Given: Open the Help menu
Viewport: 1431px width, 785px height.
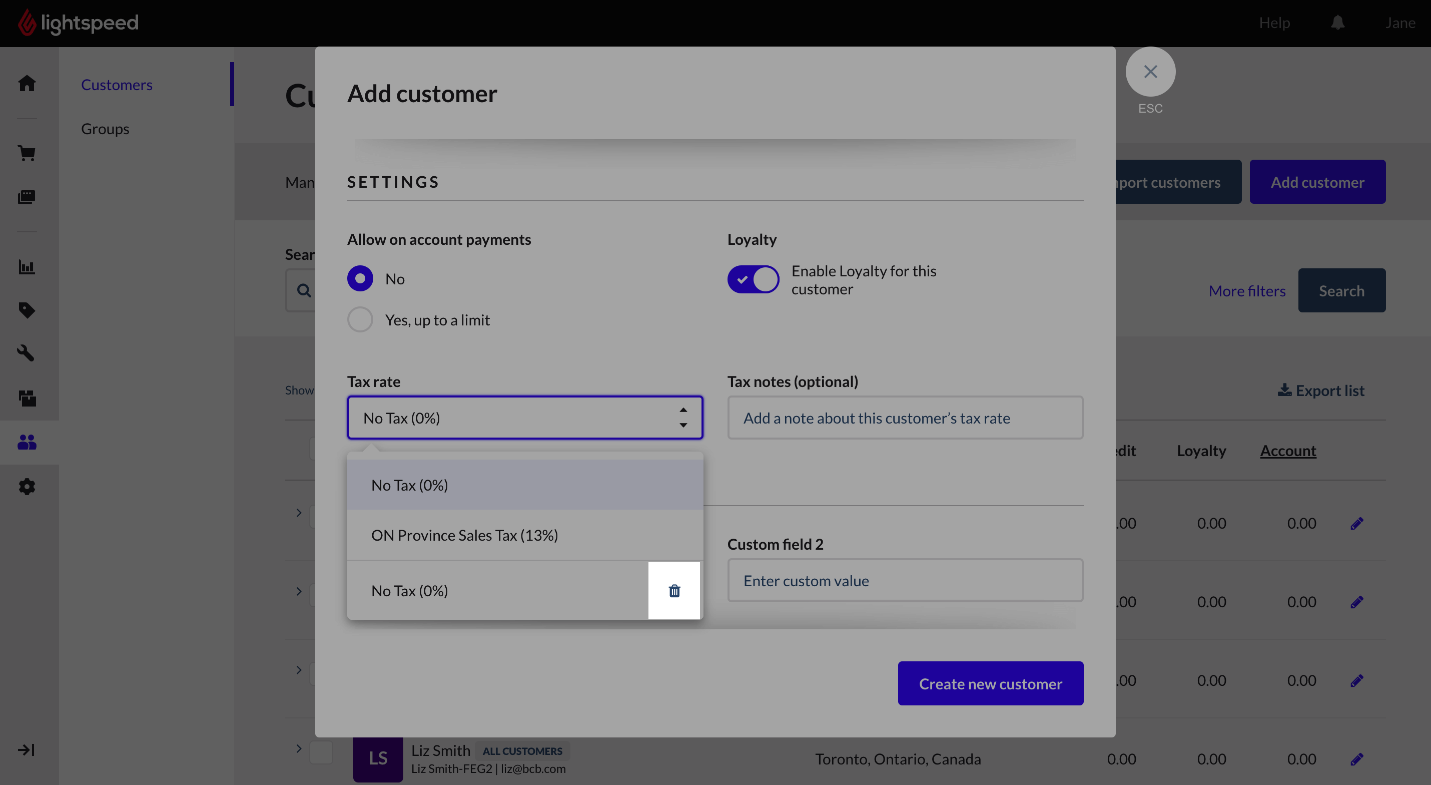Looking at the screenshot, I should pyautogui.click(x=1274, y=23).
